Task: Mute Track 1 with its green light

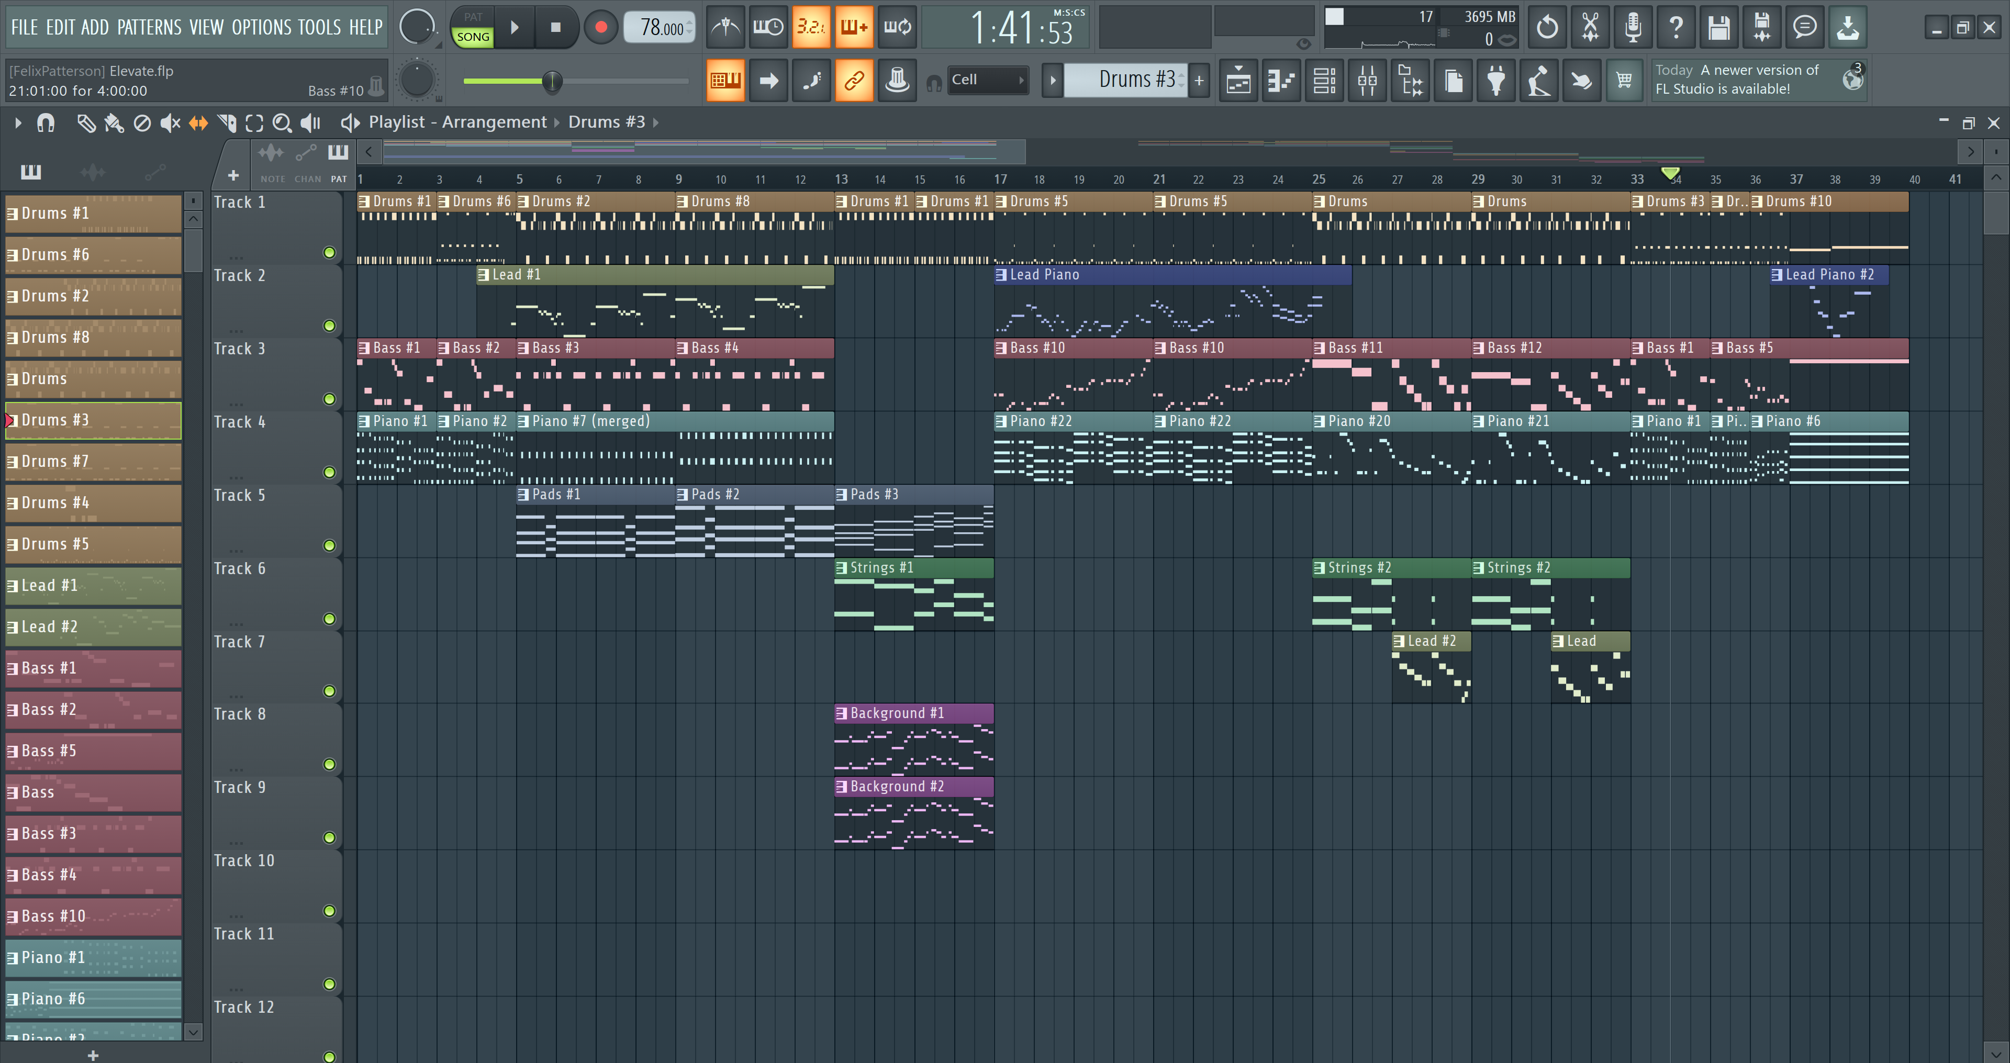Action: pos(329,252)
